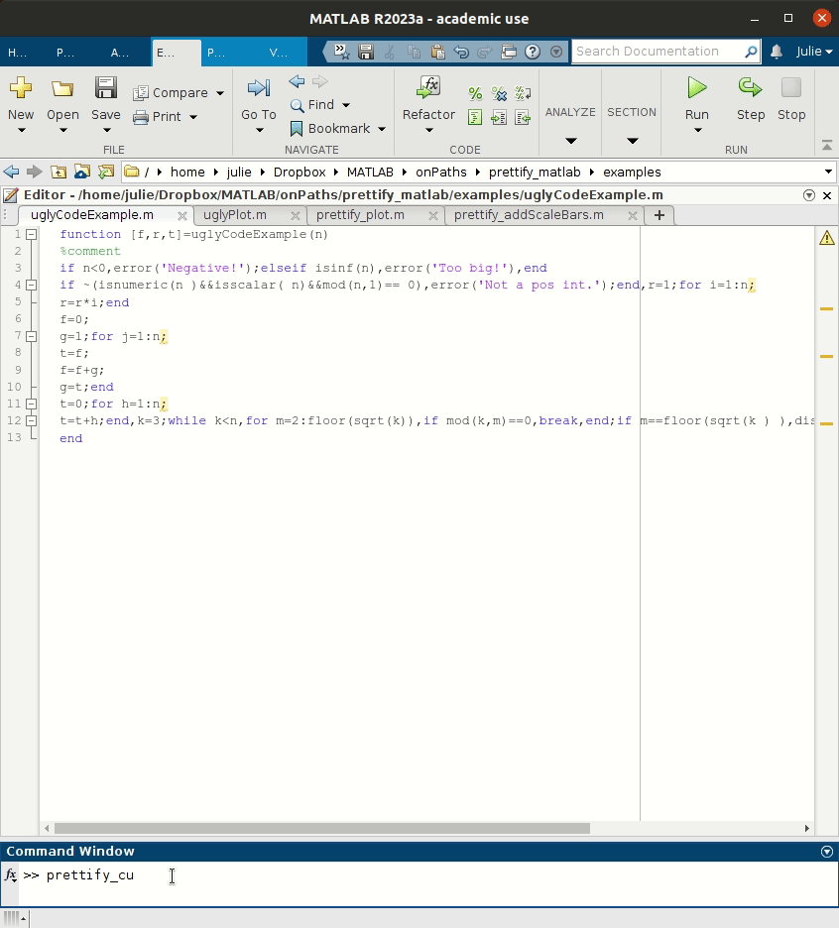The height and width of the screenshot is (928, 839).
Task: Click the editor horizontal scrollbar thumb
Action: [x=322, y=829]
